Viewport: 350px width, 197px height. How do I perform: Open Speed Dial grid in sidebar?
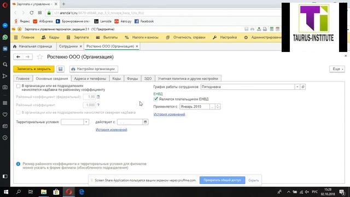5,103
